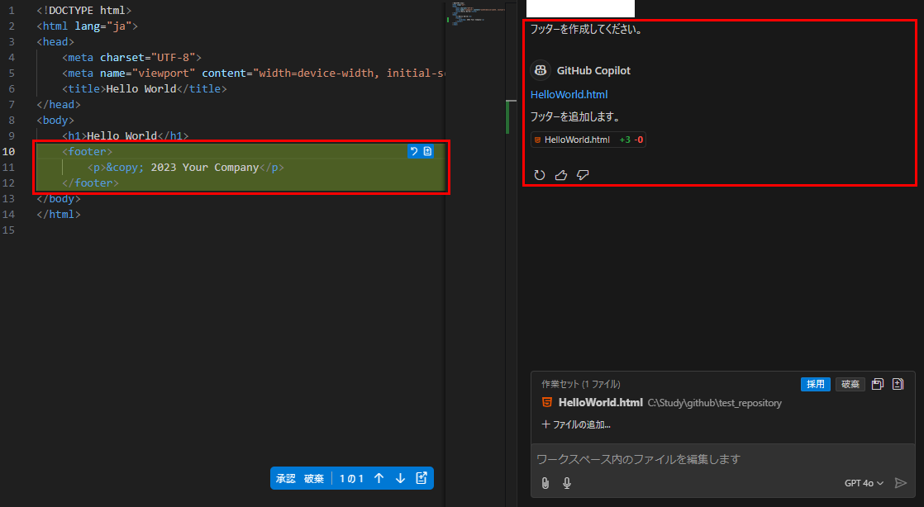Click the opening '<footer>' tag line

(x=88, y=151)
